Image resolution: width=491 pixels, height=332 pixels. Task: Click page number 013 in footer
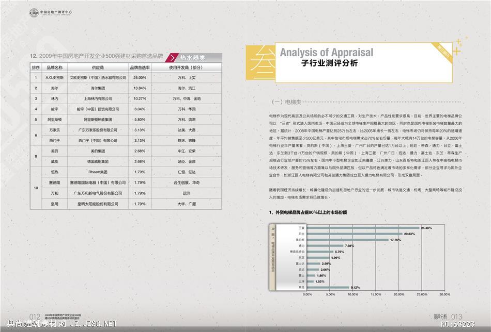pyautogui.click(x=456, y=317)
